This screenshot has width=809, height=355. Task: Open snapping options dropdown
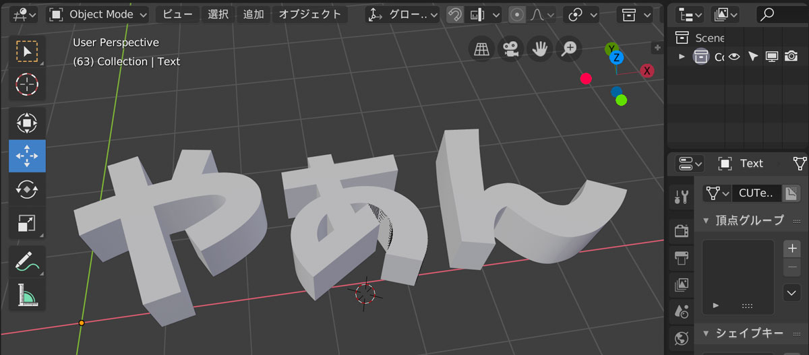pos(485,14)
